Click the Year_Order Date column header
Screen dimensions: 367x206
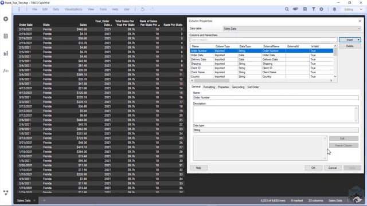point(103,23)
